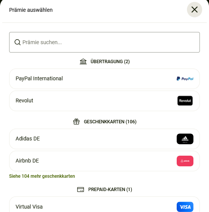Click the Prämie suchen search field
The image size is (209, 212).
[x=104, y=42]
